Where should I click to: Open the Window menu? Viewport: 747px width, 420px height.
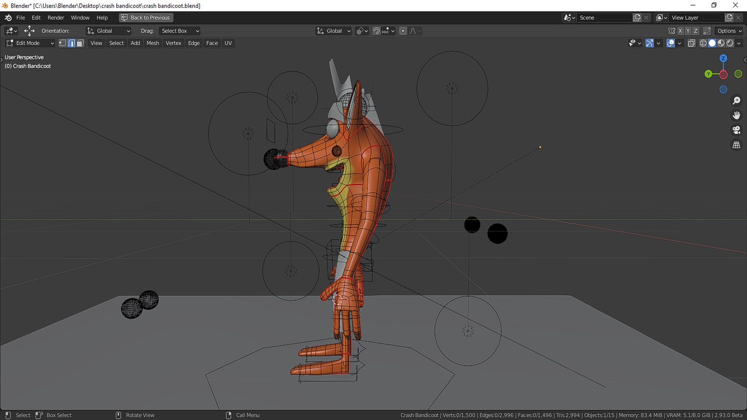point(80,17)
